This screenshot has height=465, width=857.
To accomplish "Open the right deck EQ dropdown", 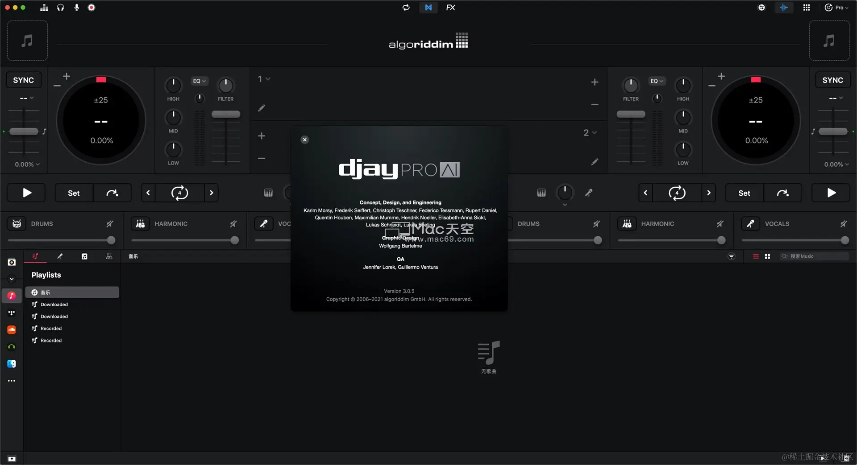I will point(657,81).
